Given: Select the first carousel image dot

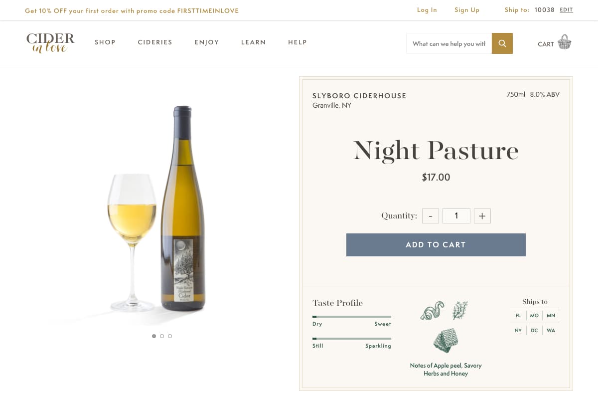Looking at the screenshot, I should (154, 336).
